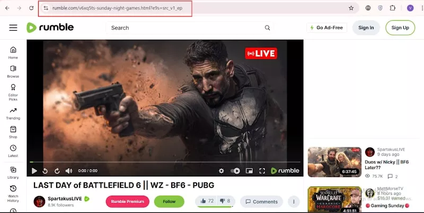This screenshot has width=424, height=213.
Task: Open the three-dot more options menu
Action: pos(294,201)
